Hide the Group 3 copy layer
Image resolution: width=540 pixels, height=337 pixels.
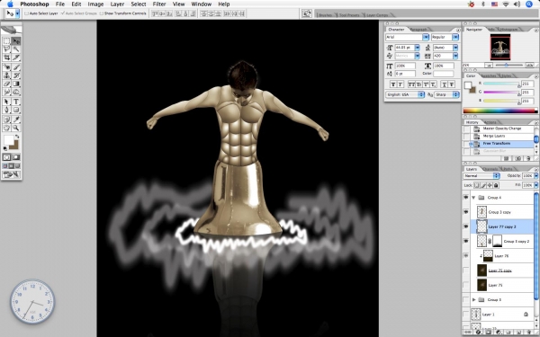[465, 212]
